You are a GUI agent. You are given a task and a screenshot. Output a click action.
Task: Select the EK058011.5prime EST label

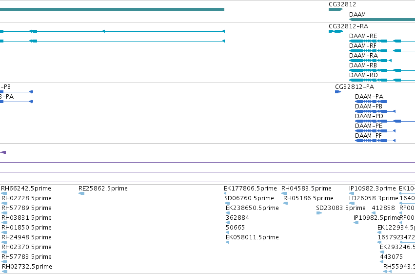point(252,237)
